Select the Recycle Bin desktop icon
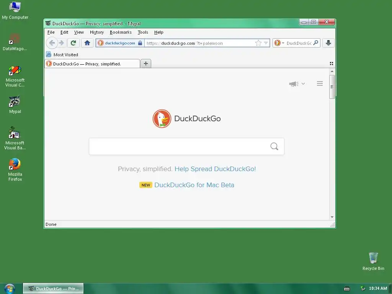The width and height of the screenshot is (392, 294). coord(373,261)
